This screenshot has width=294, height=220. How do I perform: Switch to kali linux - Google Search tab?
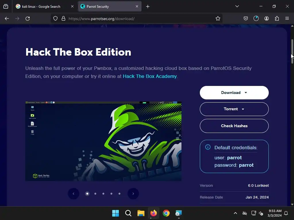coord(45,7)
